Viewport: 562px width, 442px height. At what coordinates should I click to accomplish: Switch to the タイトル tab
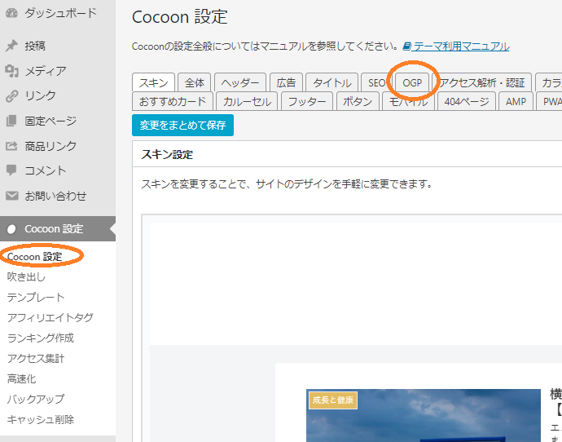(331, 83)
